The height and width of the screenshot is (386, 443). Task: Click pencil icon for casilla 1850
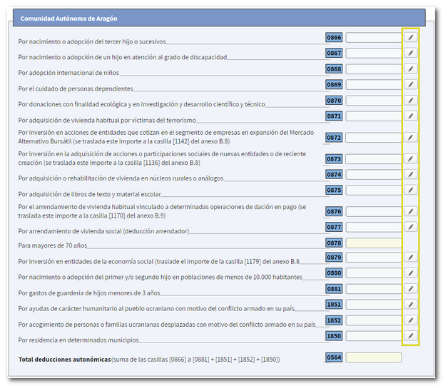[410, 335]
